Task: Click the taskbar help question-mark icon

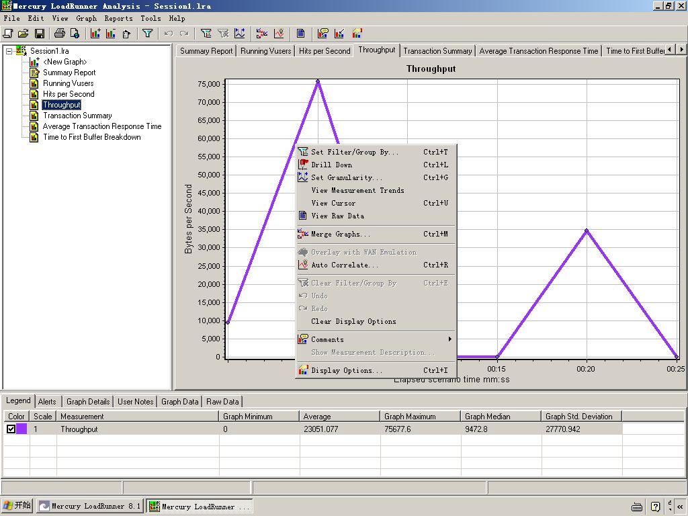Action: click(x=655, y=507)
